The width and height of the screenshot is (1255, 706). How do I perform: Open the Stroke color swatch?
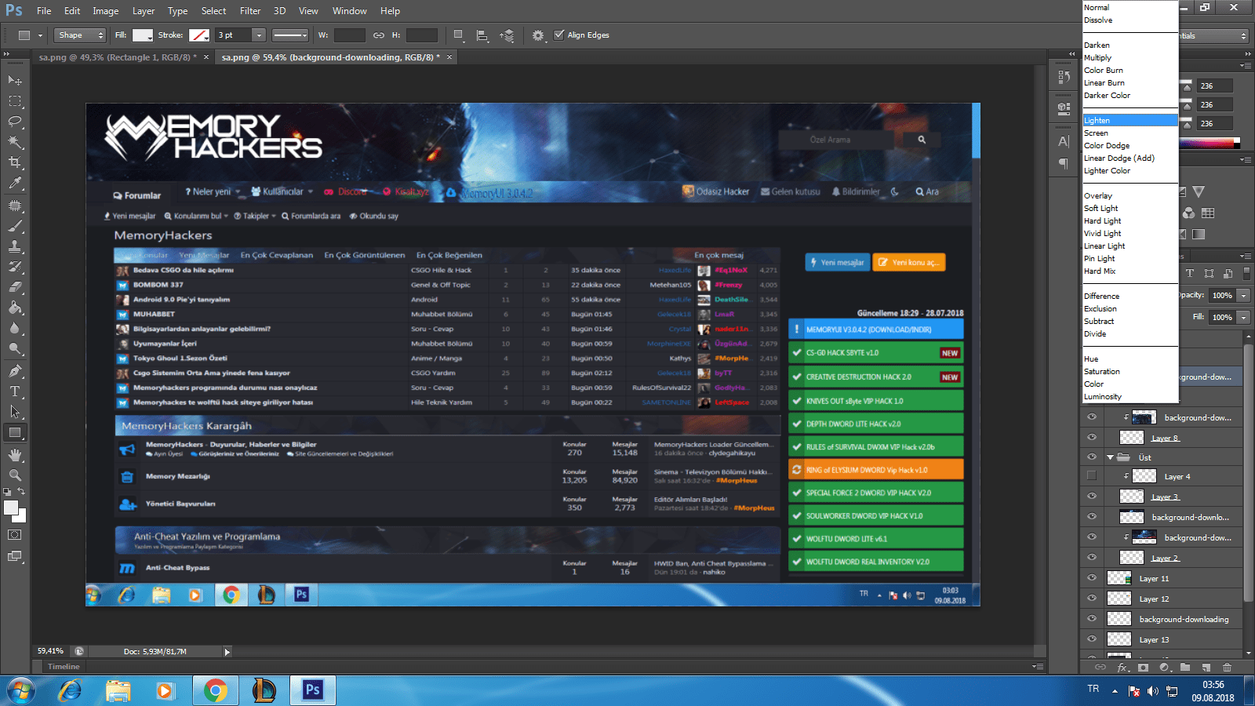click(199, 35)
